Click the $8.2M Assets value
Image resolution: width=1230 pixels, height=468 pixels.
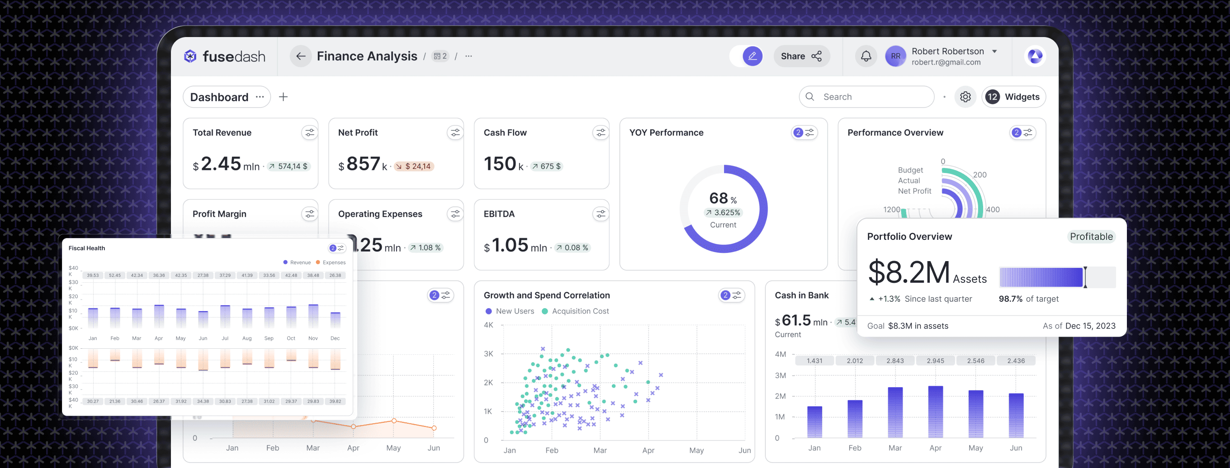927,273
